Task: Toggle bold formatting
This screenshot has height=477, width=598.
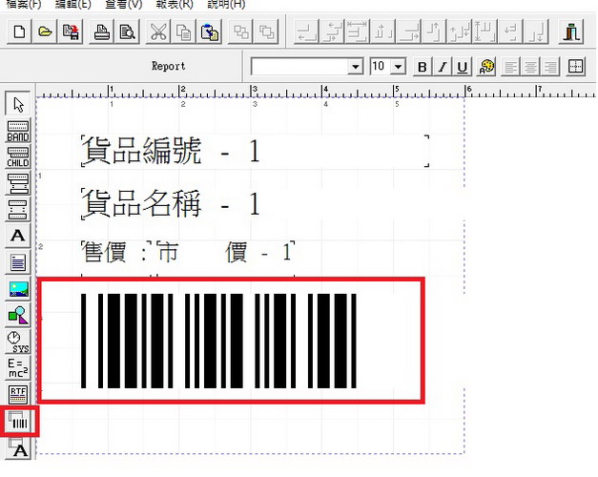Action: (x=422, y=67)
